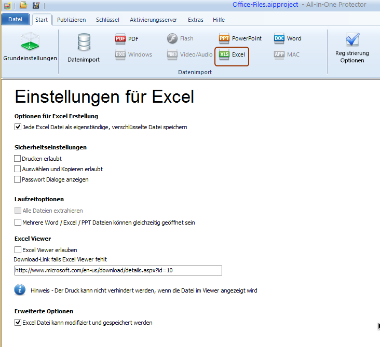Select the PowerPoint import icon
The width and height of the screenshot is (380, 347).
click(224, 38)
